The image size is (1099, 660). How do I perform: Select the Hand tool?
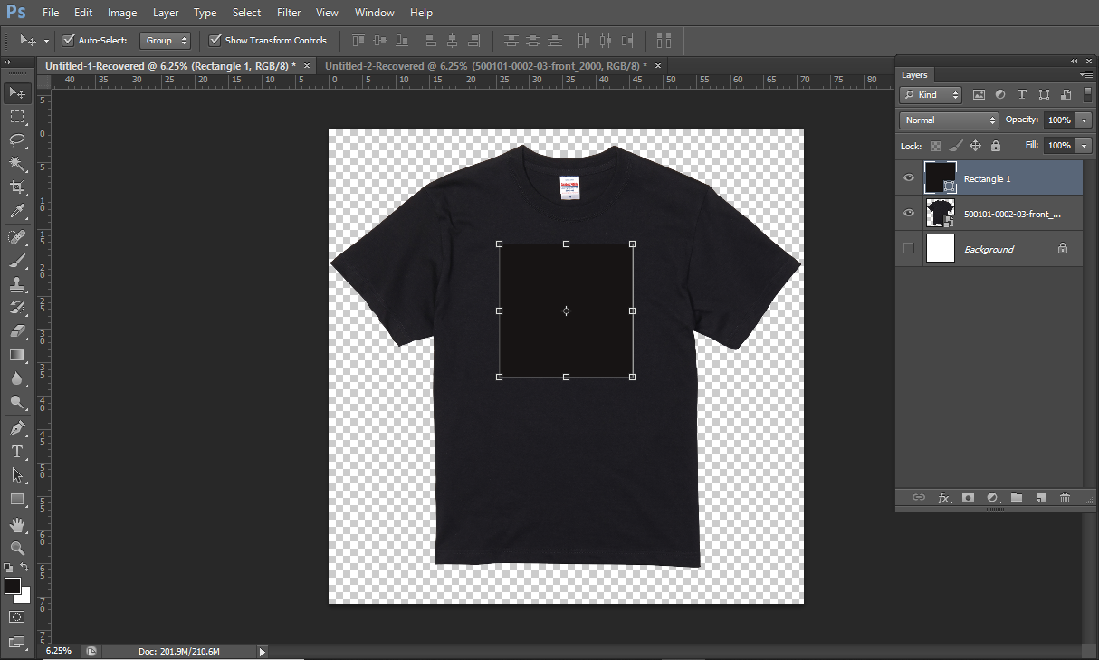[16, 524]
